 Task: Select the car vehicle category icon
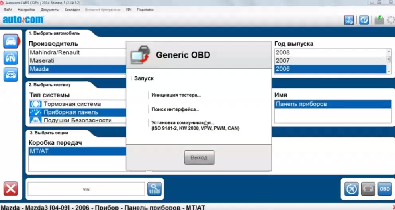point(11,41)
